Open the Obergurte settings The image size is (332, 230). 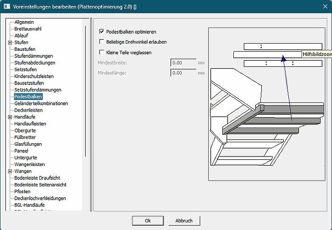click(25, 130)
